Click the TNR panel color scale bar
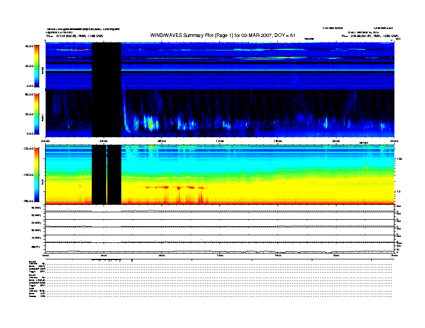425x328 pixels. pos(36,175)
